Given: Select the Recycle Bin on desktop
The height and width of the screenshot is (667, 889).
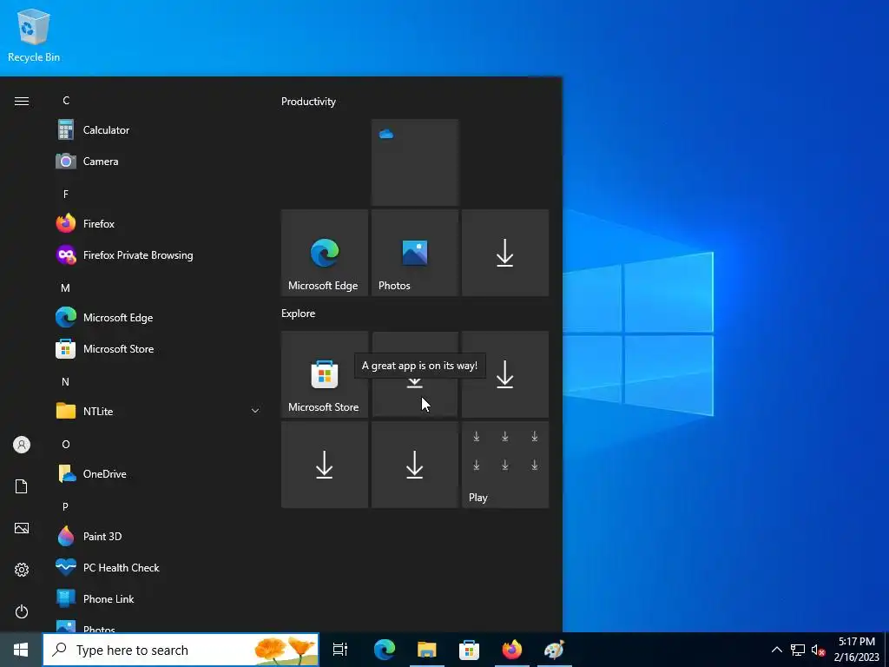Looking at the screenshot, I should [x=34, y=35].
